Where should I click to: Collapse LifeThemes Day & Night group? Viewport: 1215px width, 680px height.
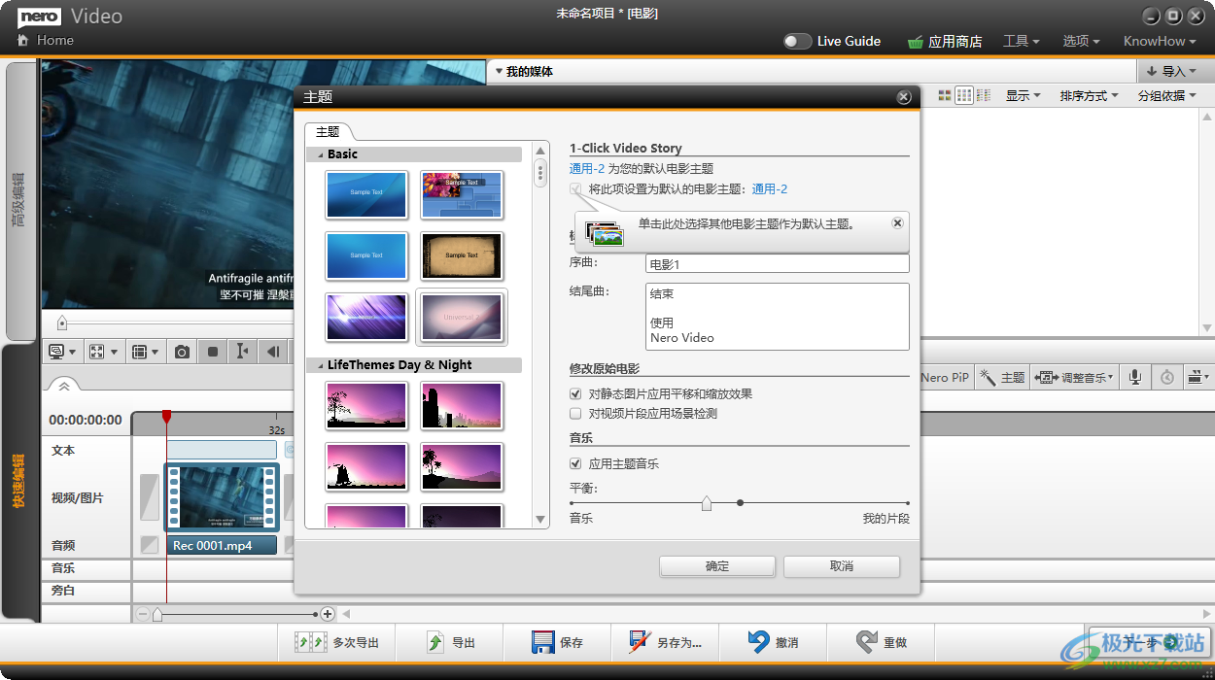(x=319, y=365)
